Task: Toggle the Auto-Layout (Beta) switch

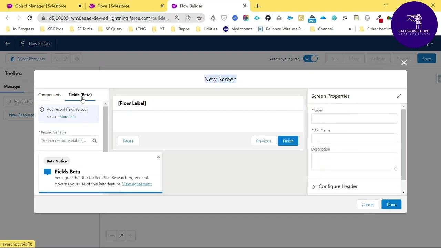Action: pos(310,59)
